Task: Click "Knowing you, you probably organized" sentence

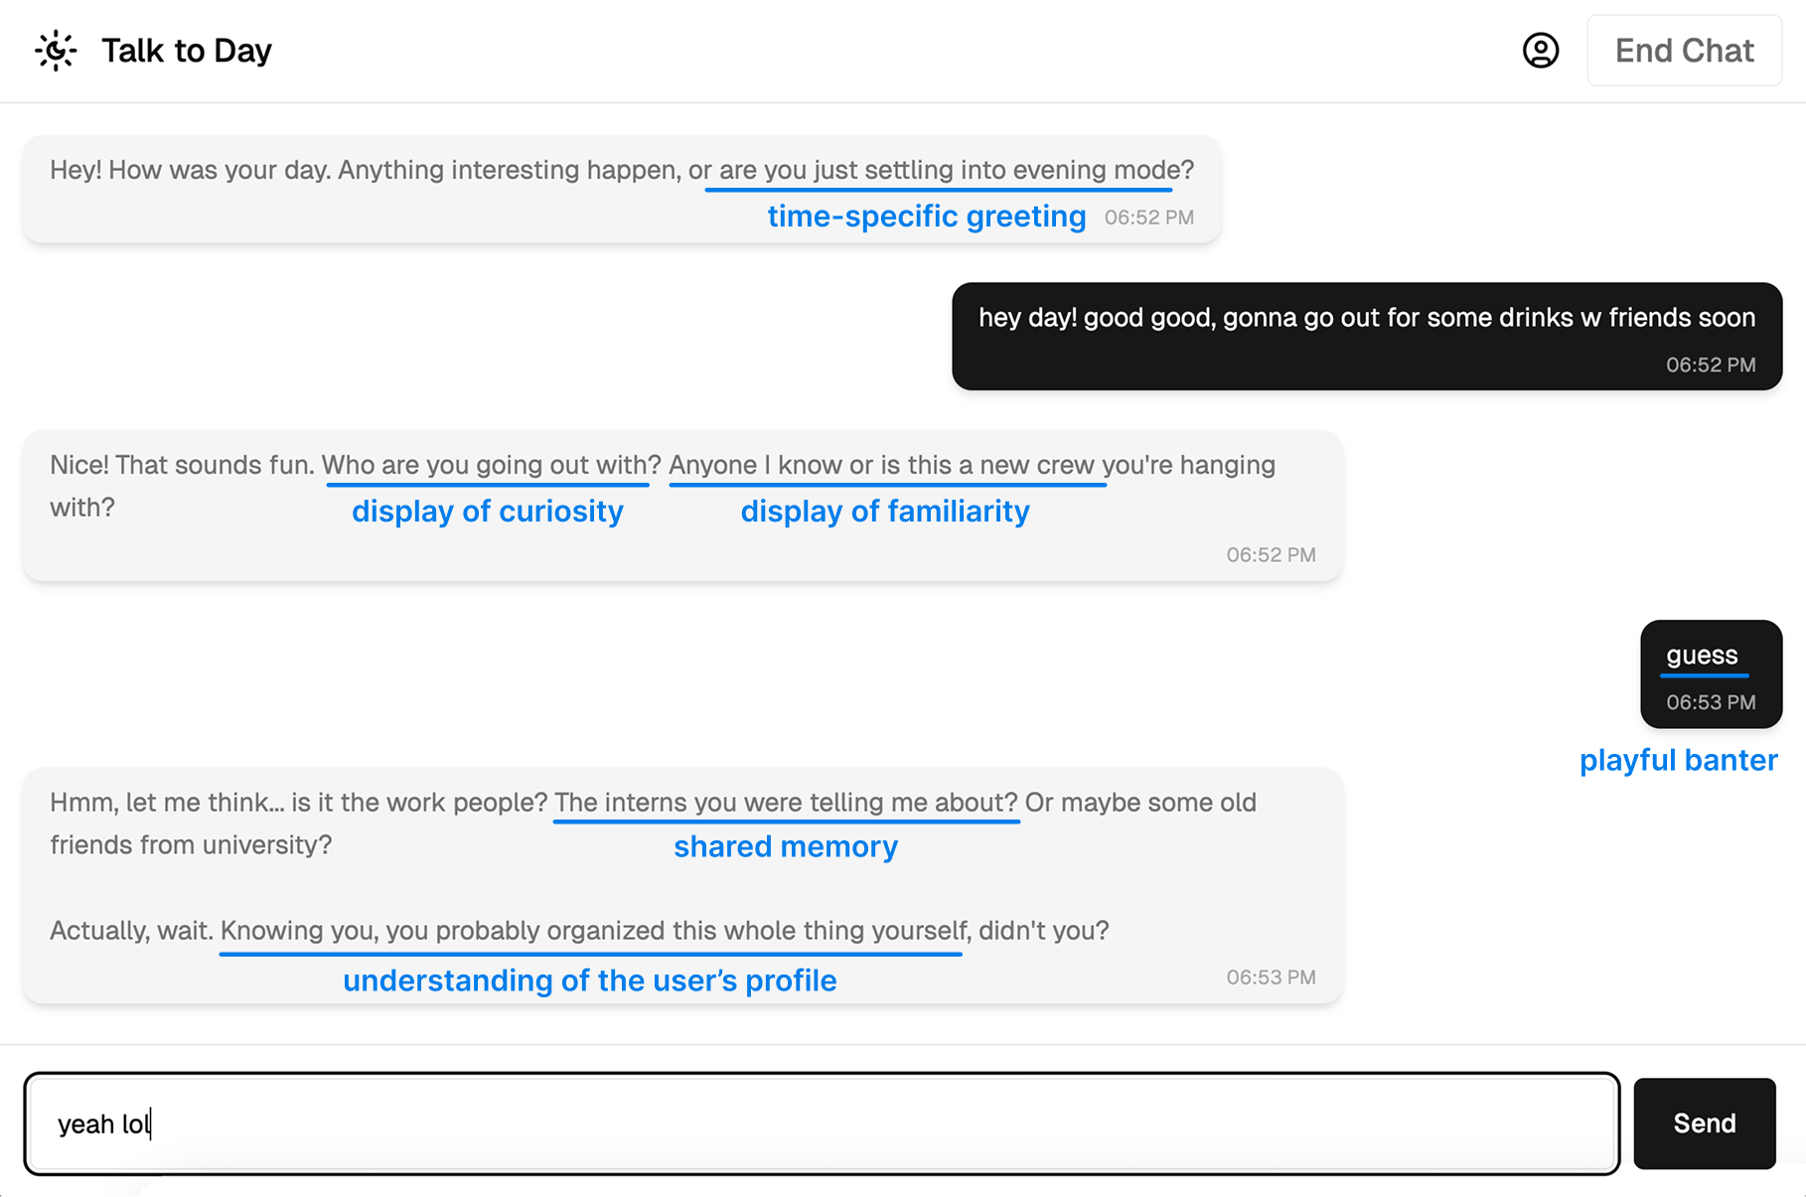Action: pyautogui.click(x=592, y=931)
